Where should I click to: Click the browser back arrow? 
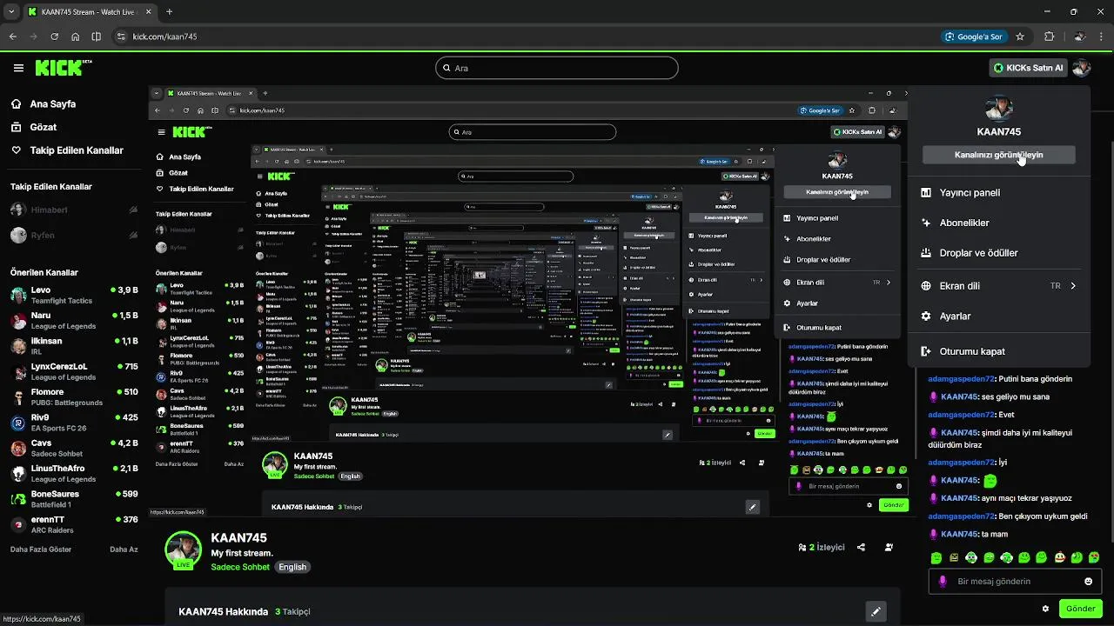tap(13, 37)
